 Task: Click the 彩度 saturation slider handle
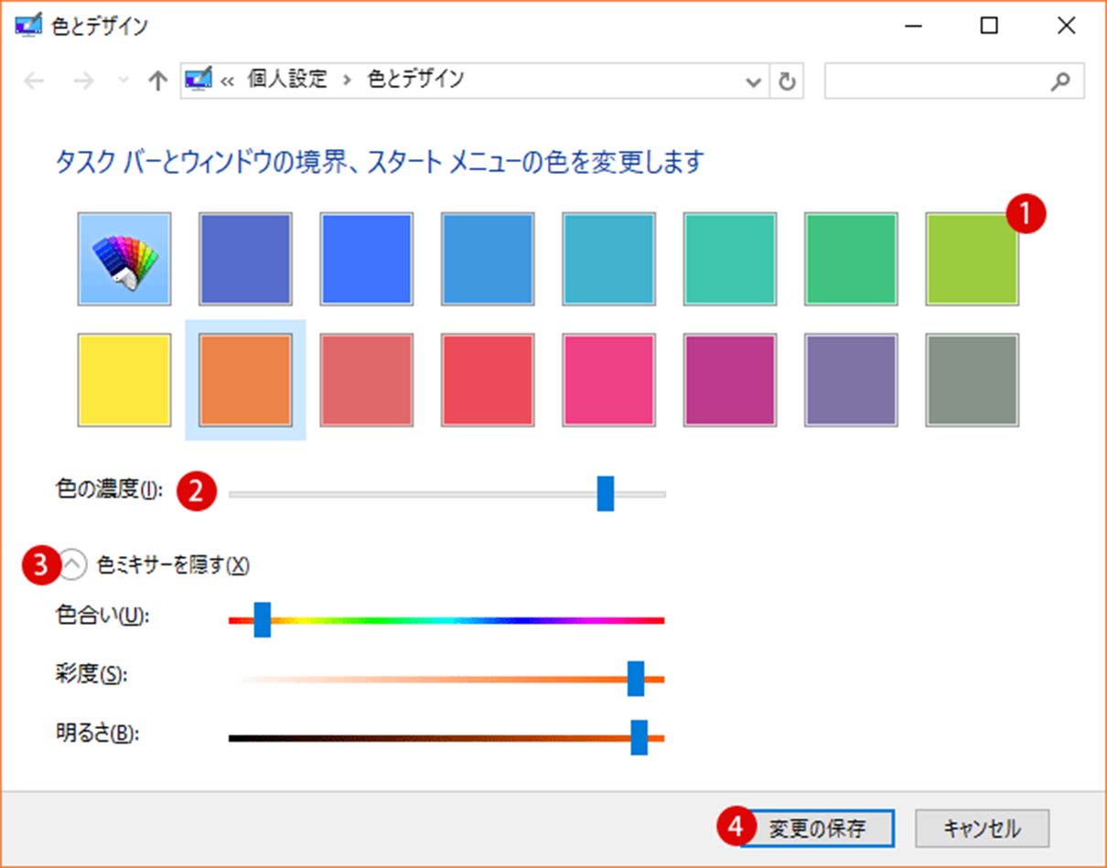tap(636, 679)
